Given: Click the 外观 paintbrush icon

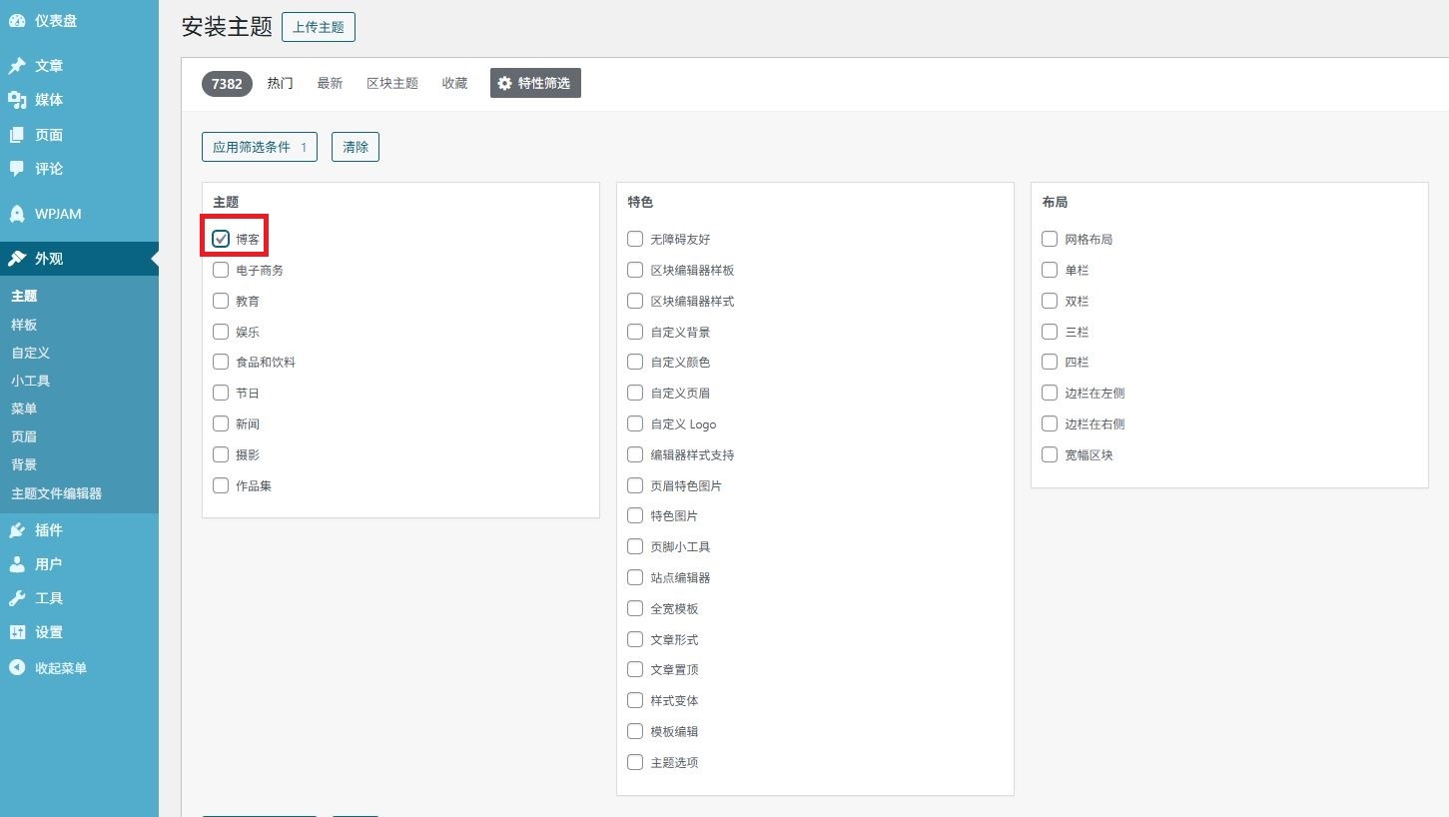Looking at the screenshot, I should click(17, 259).
